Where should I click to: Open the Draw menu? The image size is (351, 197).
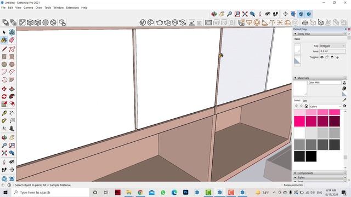coord(39,8)
